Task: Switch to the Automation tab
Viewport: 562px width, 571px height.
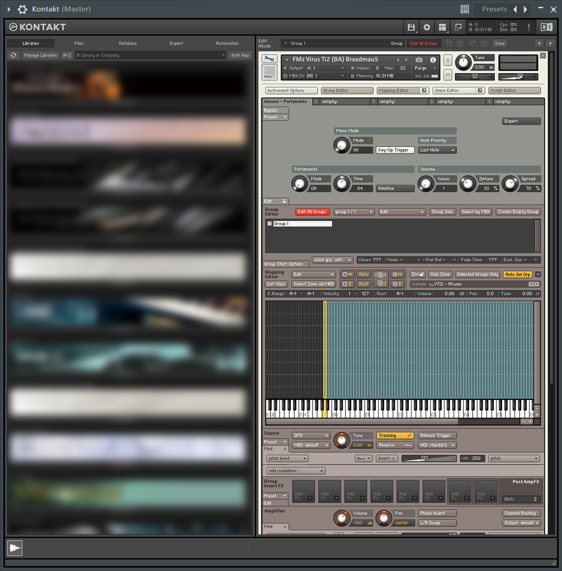Action: pyautogui.click(x=227, y=43)
